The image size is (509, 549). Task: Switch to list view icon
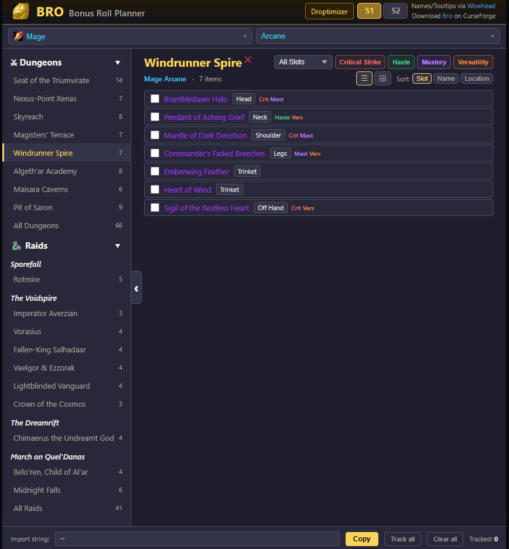click(x=364, y=78)
